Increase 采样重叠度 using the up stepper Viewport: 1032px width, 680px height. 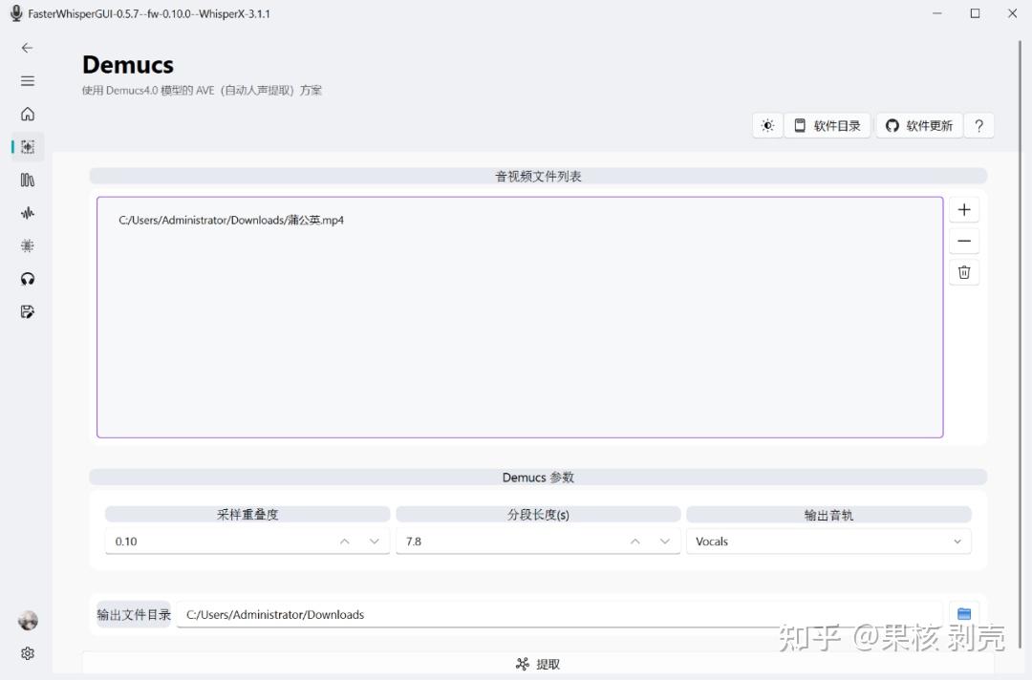pyautogui.click(x=344, y=541)
